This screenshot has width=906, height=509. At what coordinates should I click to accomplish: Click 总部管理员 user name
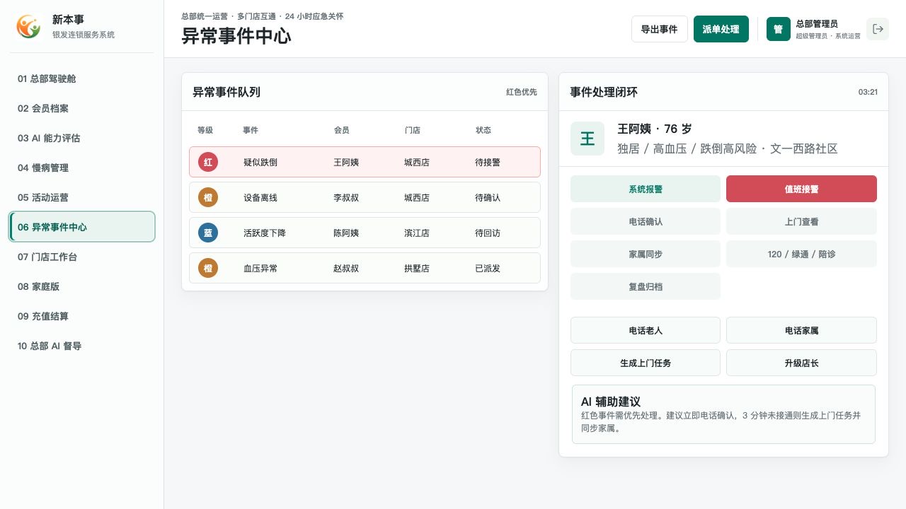pyautogui.click(x=817, y=24)
